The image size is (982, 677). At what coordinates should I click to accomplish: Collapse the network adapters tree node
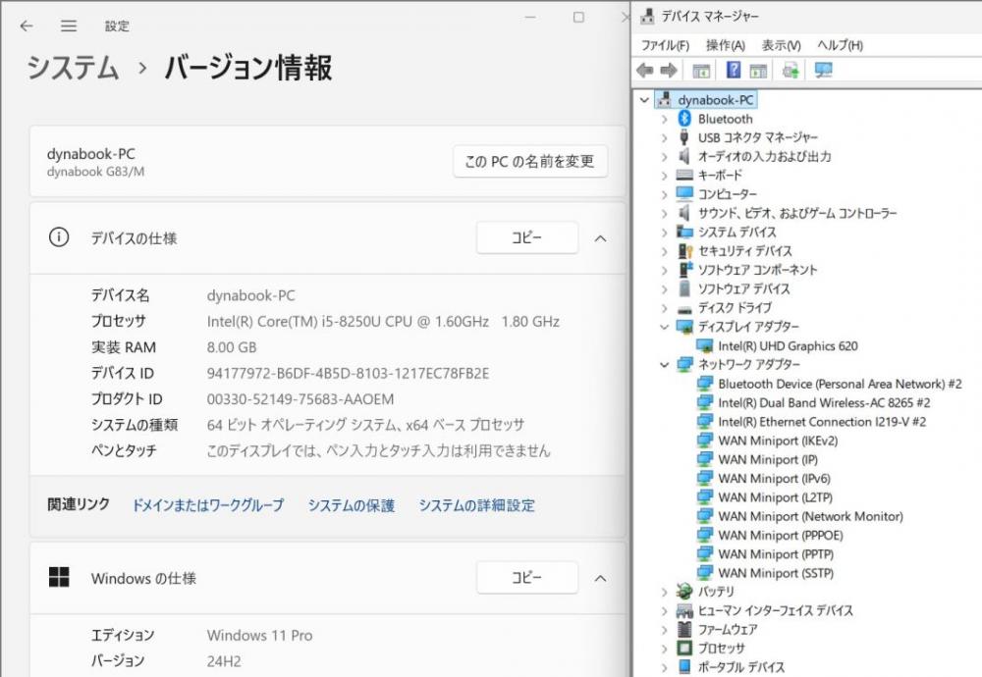click(x=665, y=365)
